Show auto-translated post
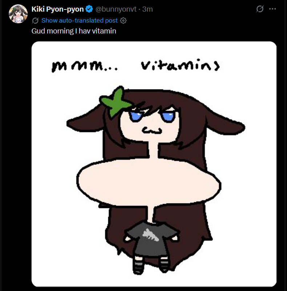 click(80, 20)
